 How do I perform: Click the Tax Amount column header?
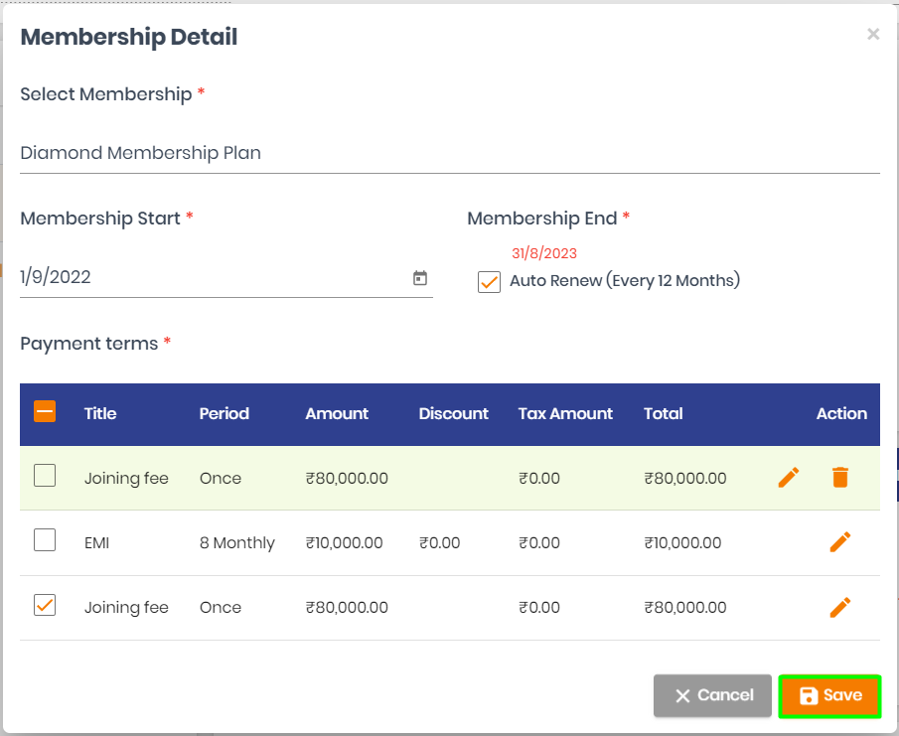[x=565, y=413]
